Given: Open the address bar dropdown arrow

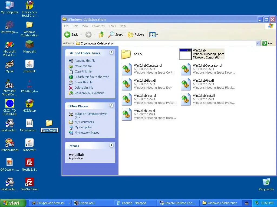Looking at the screenshot, I should coord(258,43).
